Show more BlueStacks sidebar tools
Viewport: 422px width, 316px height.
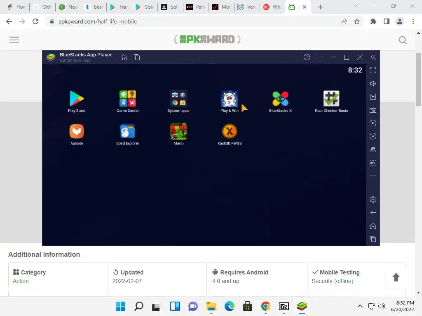[x=373, y=176]
